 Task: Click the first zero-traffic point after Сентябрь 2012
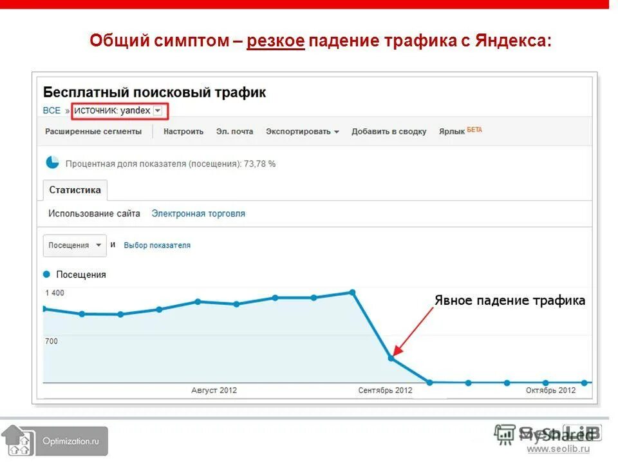pyautogui.click(x=429, y=382)
